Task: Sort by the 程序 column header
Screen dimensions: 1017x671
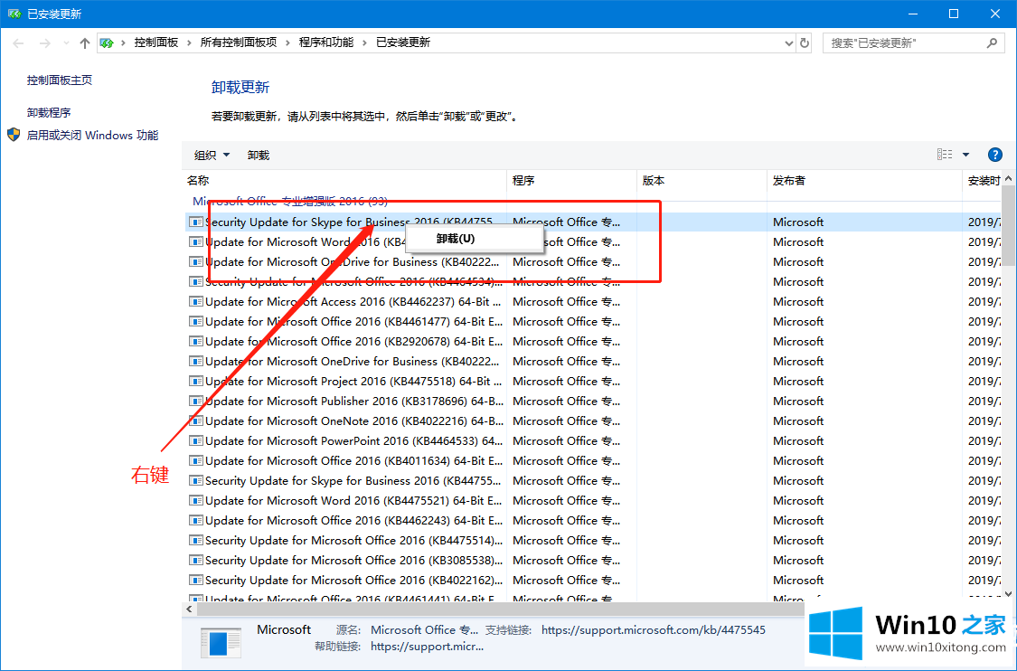Action: [x=571, y=180]
